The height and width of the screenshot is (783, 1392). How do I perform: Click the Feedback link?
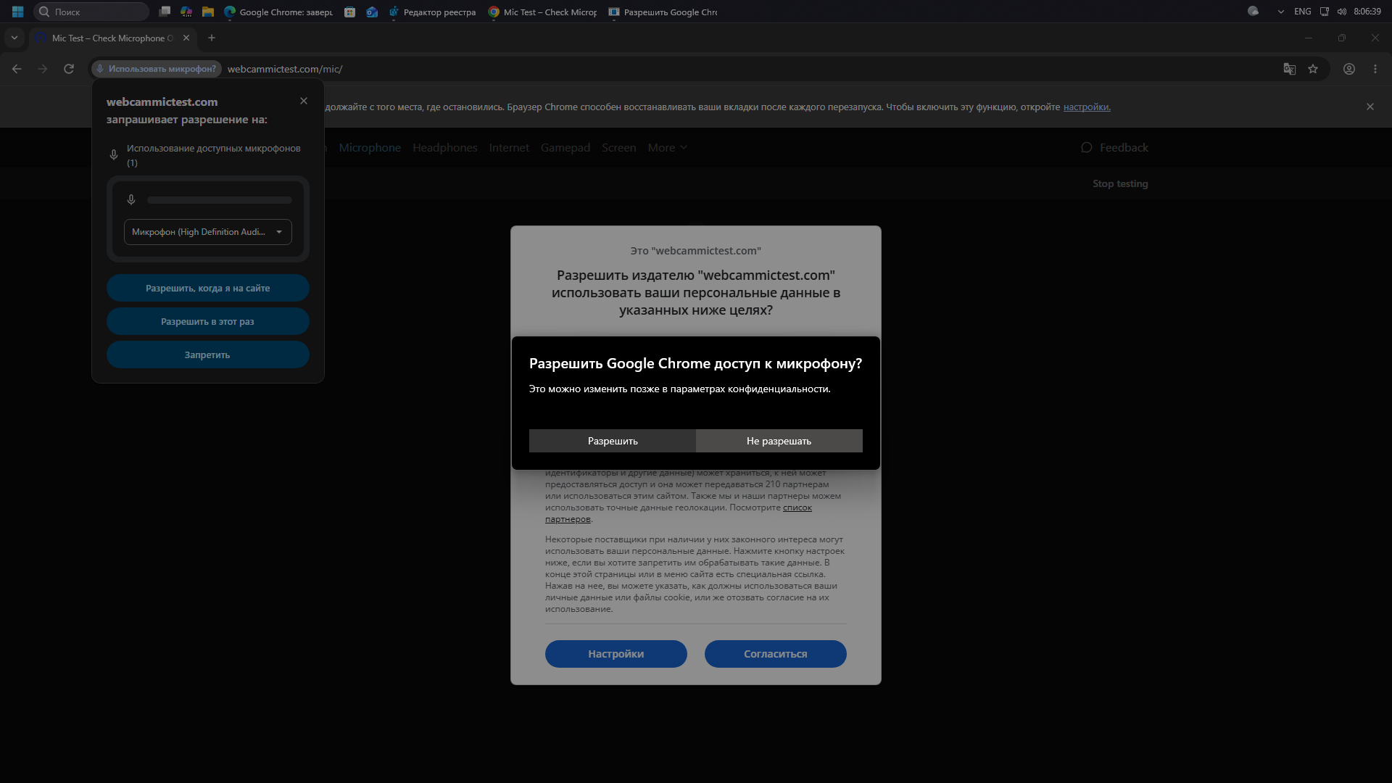1114,147
